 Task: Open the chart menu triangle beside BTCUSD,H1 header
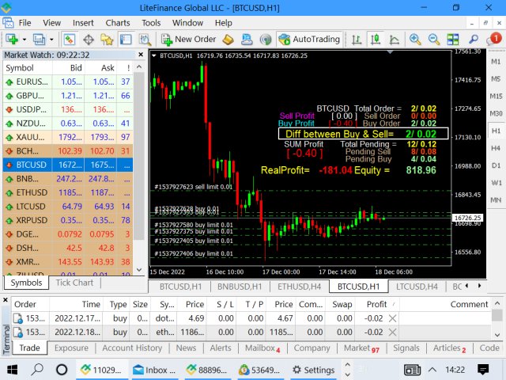[x=154, y=55]
